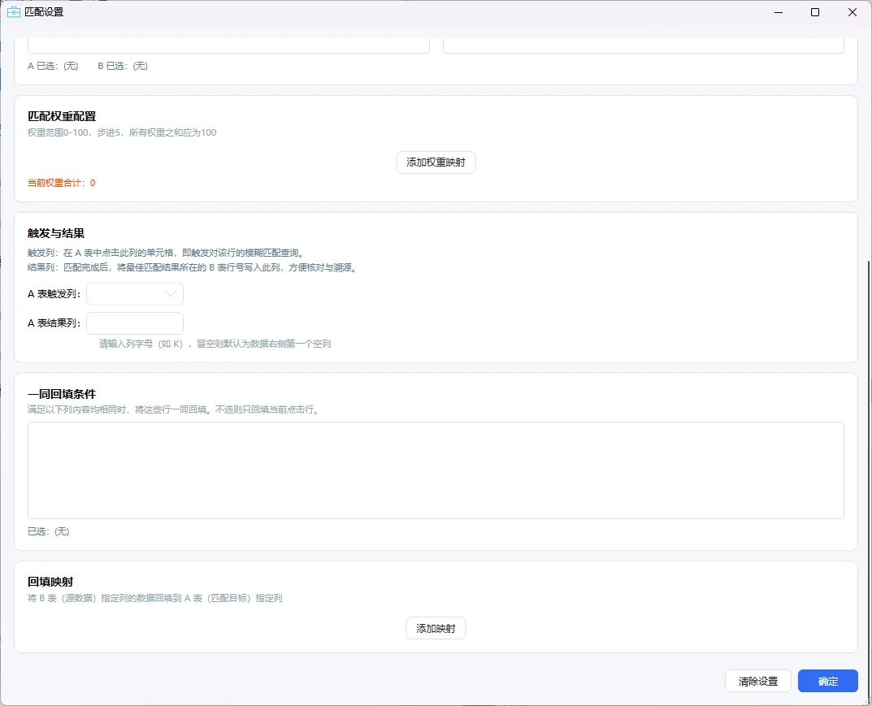Click the 满足以下列内容均相同时 description text
The width and height of the screenshot is (872, 706).
pyautogui.click(x=174, y=409)
